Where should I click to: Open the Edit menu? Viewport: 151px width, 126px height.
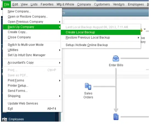[15, 4]
